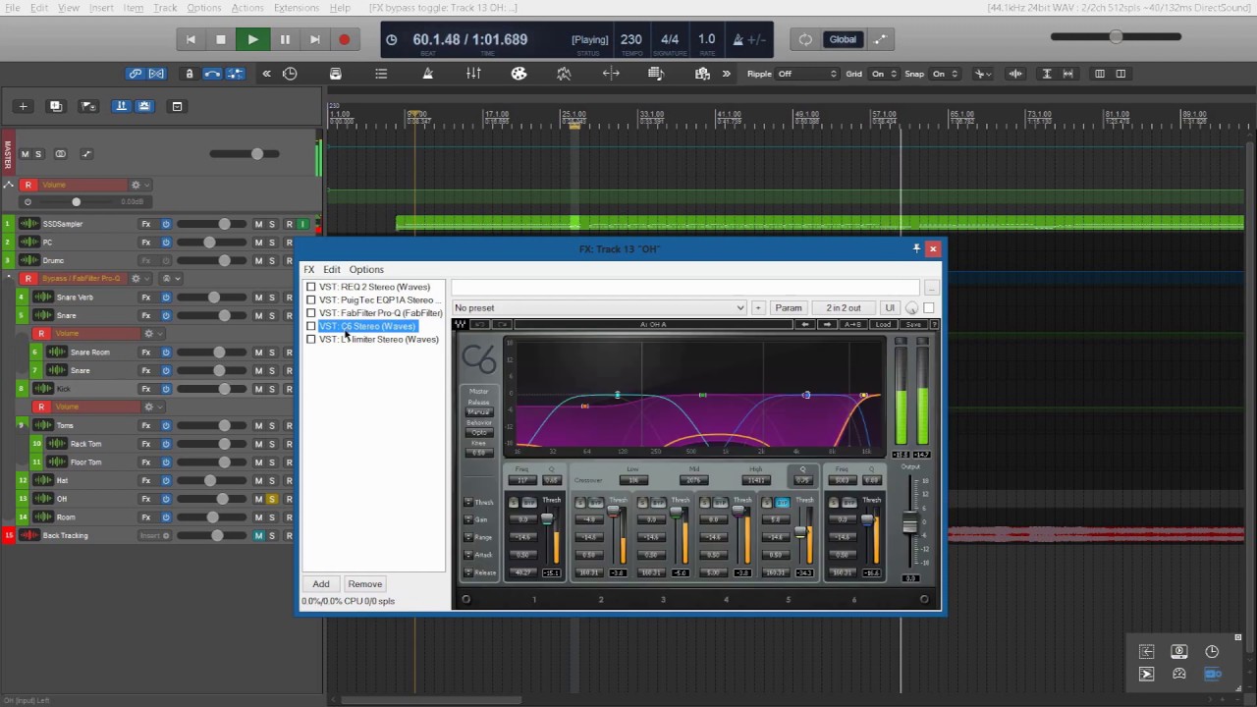Image resolution: width=1257 pixels, height=707 pixels.
Task: Click the 4/4 time signature field
Action: click(670, 39)
